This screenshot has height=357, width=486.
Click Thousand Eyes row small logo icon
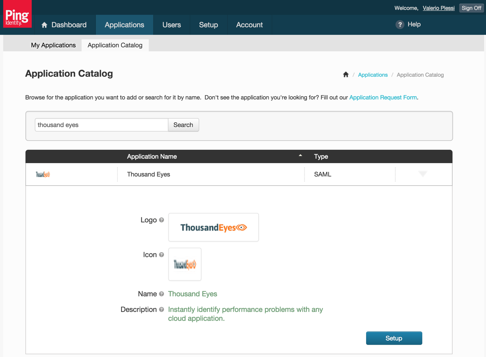[x=43, y=174]
